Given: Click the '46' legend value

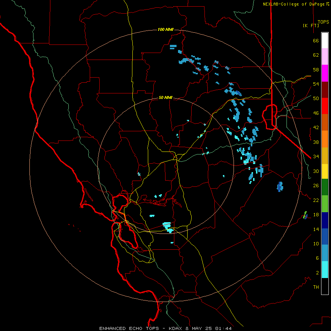Looking at the screenshot, I should coord(316,113).
